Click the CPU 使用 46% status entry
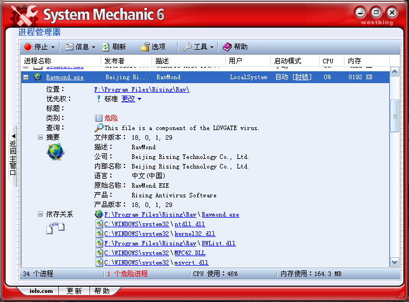 pyautogui.click(x=215, y=274)
